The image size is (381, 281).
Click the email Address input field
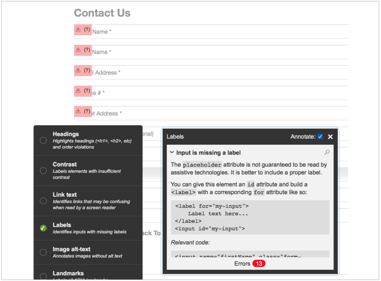coord(211,72)
